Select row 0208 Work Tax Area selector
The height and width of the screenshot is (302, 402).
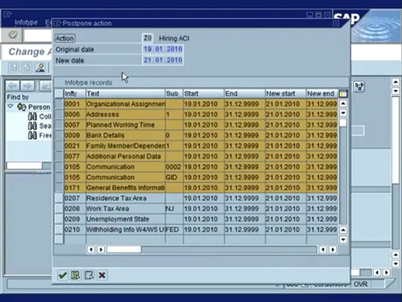coord(59,209)
